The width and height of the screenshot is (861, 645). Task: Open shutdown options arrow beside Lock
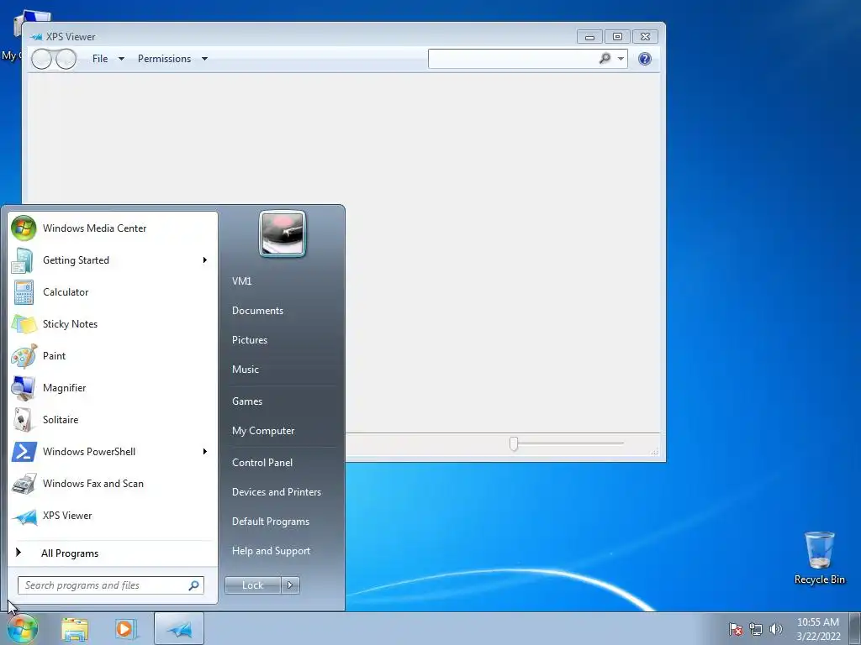[x=290, y=585]
